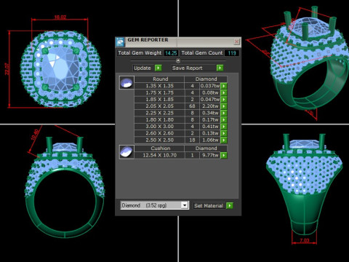Click the Update button label
The height and width of the screenshot is (262, 349).
coord(143,68)
